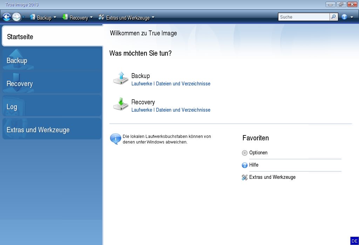This screenshot has height=245, width=359.
Task: Click the Favoriten heading
Action: coord(256,138)
